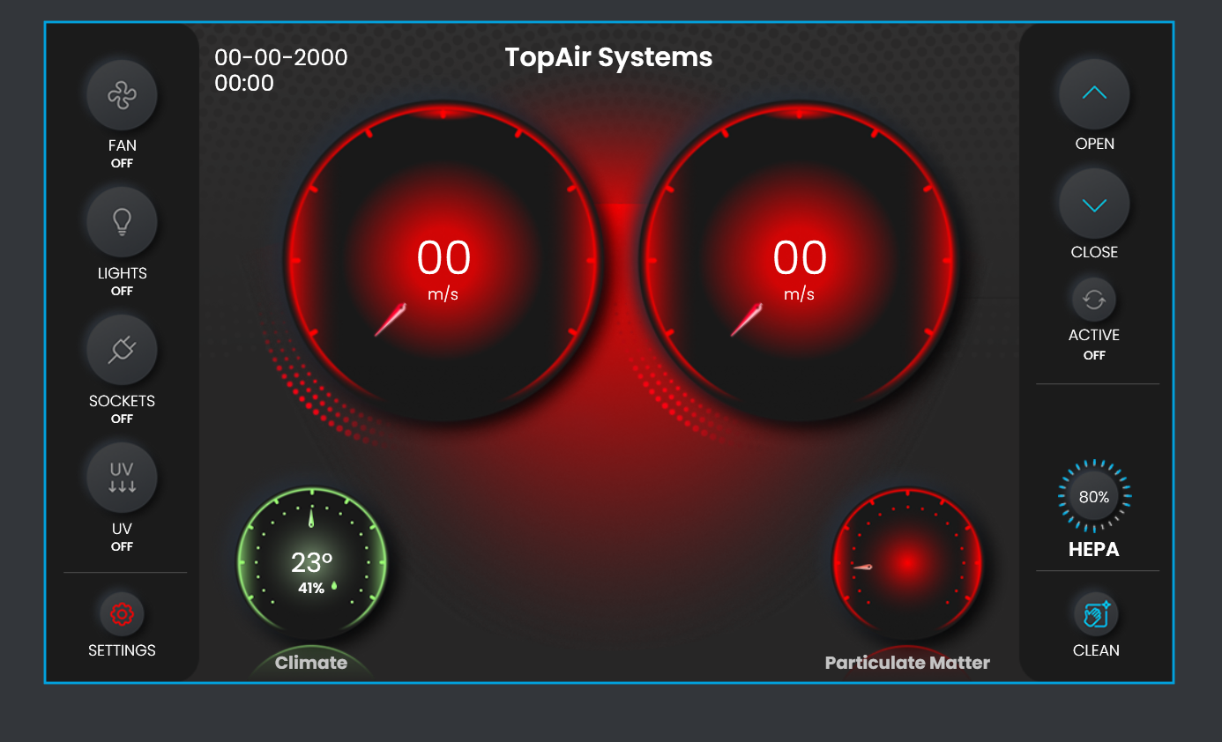This screenshot has width=1222, height=742.
Task: Tap the CLEAN sparkle hand icon
Action: pos(1096,614)
